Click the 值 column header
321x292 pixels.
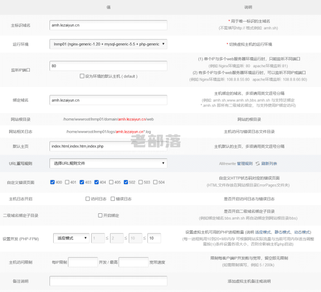click(x=109, y=7)
